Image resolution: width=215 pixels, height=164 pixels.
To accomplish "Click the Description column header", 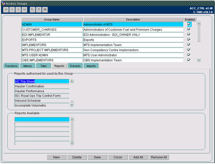I will (x=133, y=20).
